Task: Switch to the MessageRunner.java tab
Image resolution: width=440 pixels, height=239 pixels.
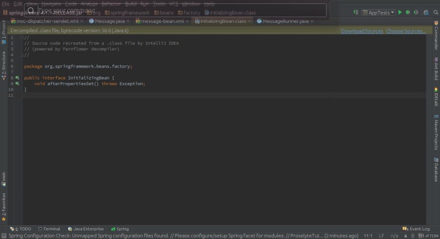Action: (x=285, y=21)
